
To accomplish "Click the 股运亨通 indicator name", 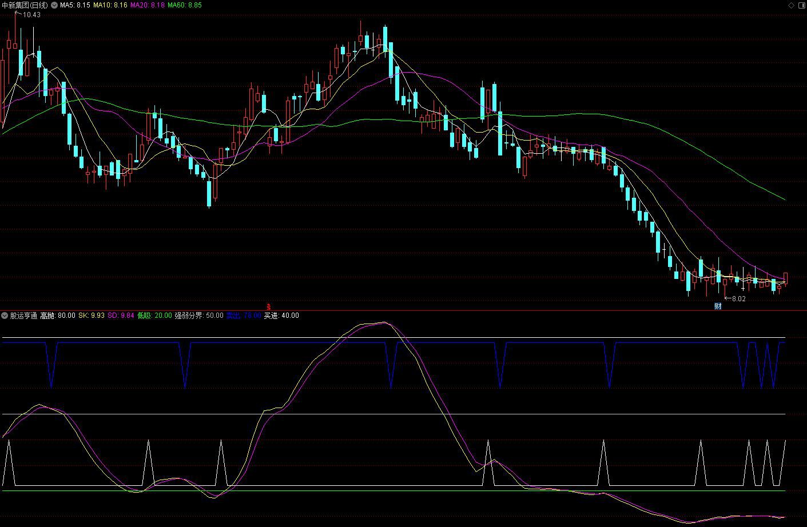I will coord(23,316).
